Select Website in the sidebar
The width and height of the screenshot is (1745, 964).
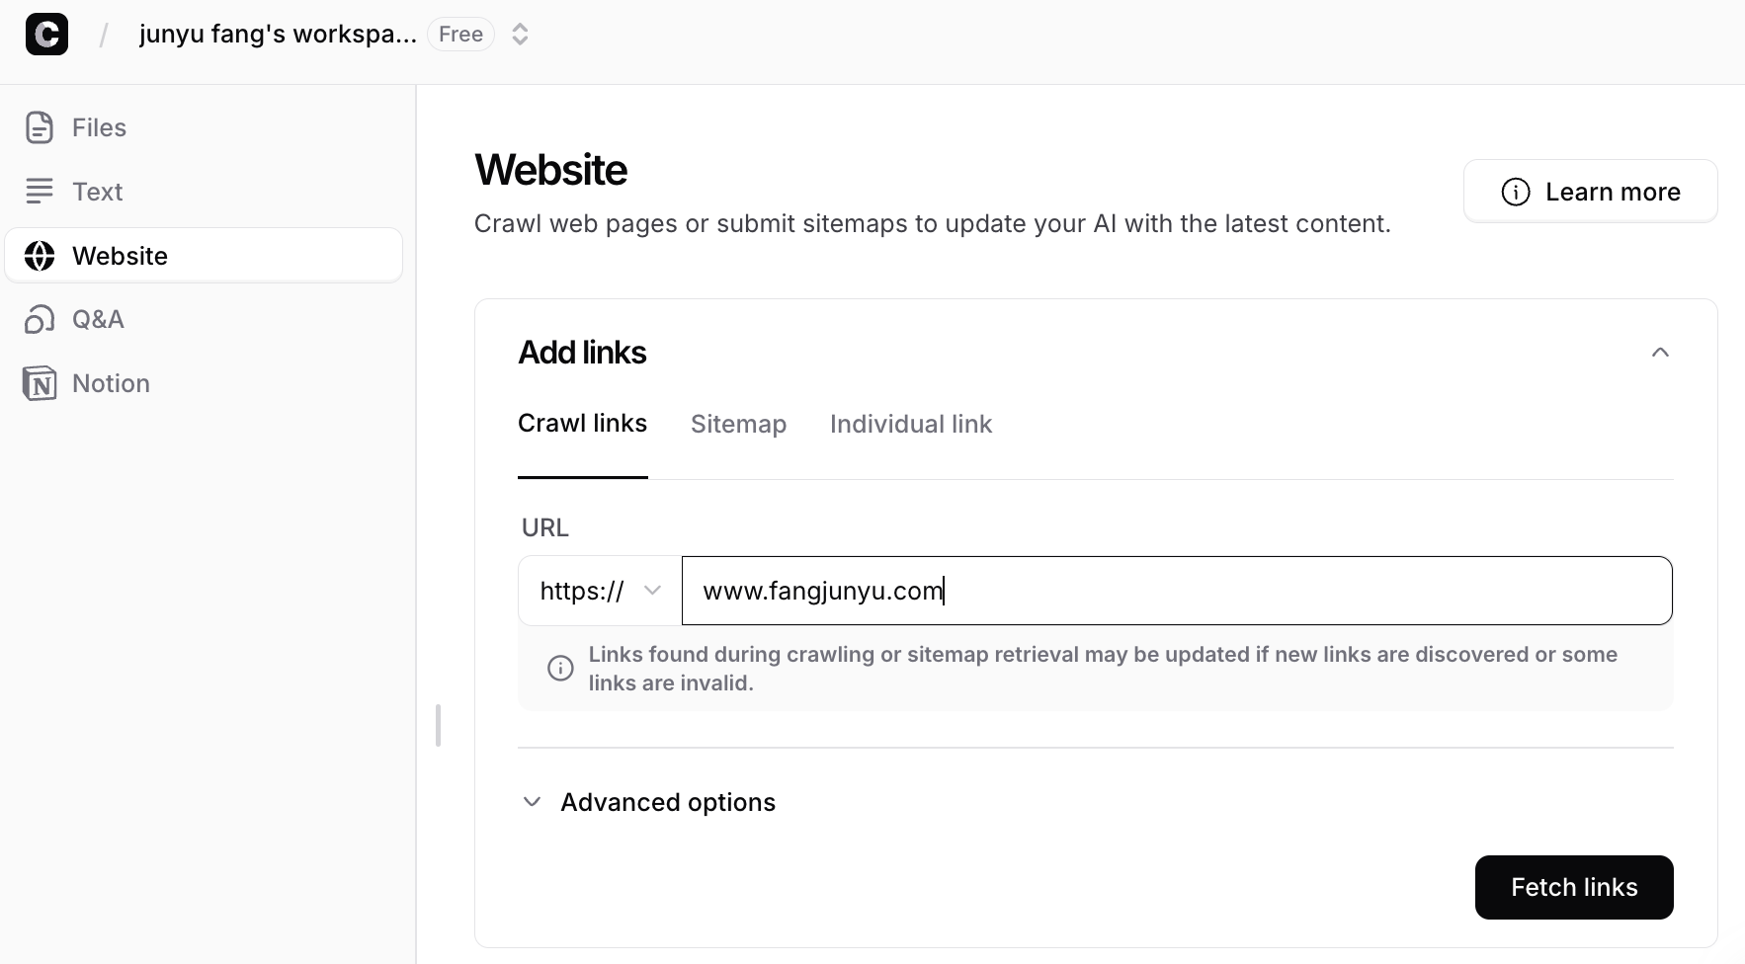204,256
